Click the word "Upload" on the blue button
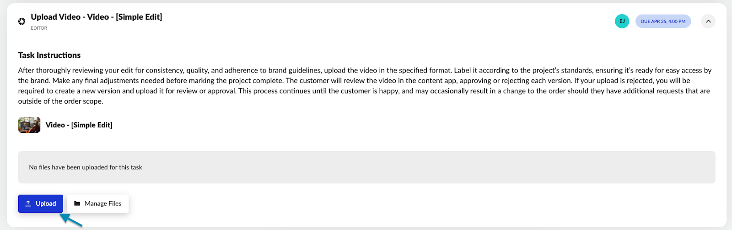Image resolution: width=732 pixels, height=230 pixels. 46,204
